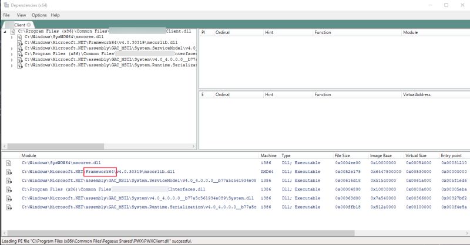Click the root Client.dll file icon in tree
The height and width of the screenshot is (245, 470).
[x=13, y=32]
